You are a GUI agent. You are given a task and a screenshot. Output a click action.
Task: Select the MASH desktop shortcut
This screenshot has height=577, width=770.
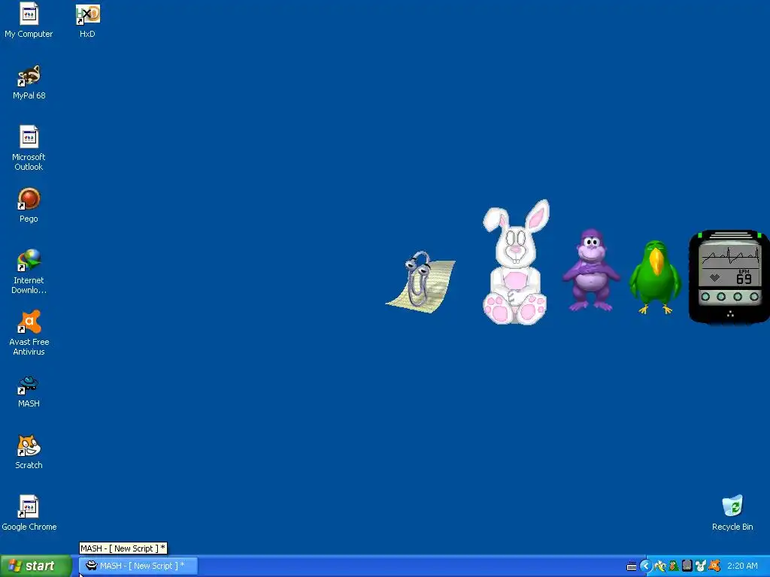pos(29,391)
